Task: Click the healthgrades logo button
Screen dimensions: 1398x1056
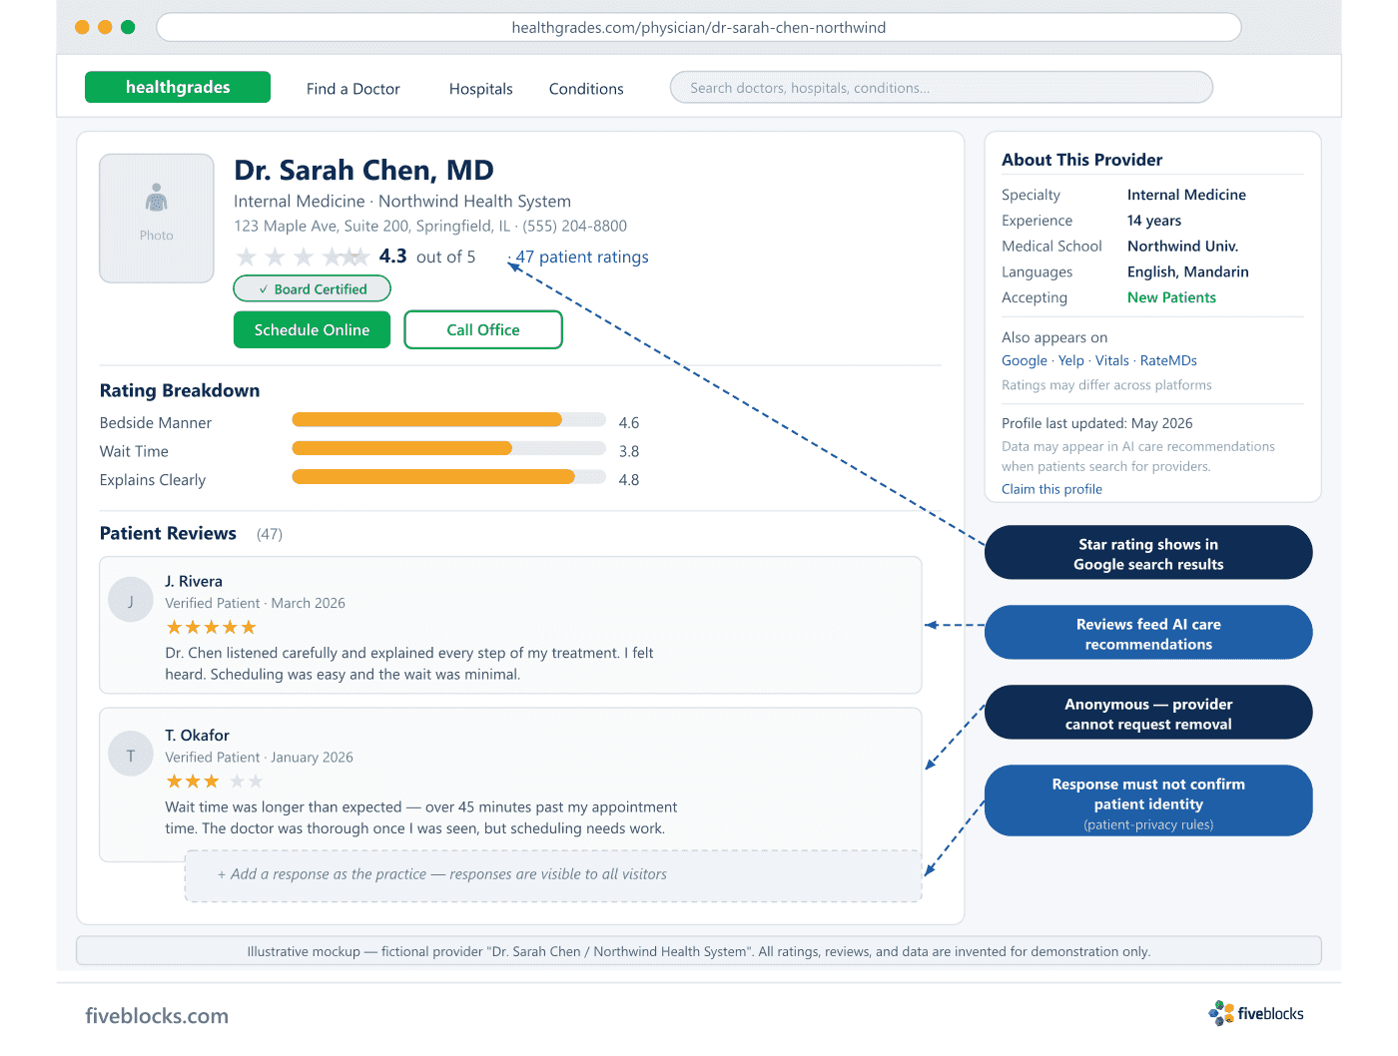Action: point(178,87)
